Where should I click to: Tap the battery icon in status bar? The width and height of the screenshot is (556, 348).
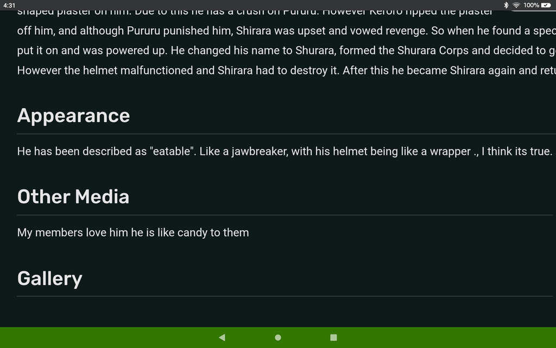[546, 5]
